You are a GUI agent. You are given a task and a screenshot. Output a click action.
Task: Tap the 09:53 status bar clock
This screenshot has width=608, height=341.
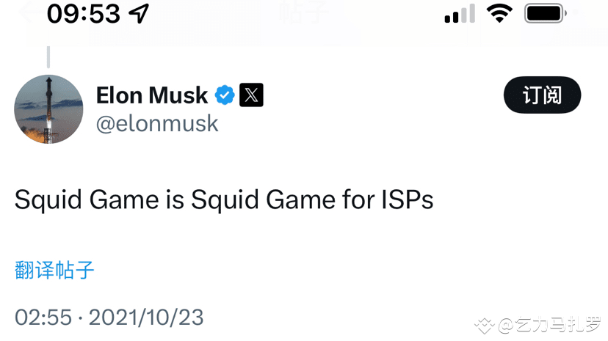pos(83,13)
